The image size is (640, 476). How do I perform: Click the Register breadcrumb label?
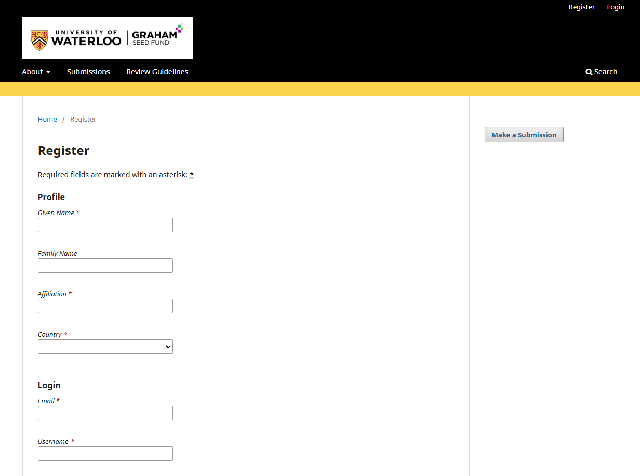(83, 119)
